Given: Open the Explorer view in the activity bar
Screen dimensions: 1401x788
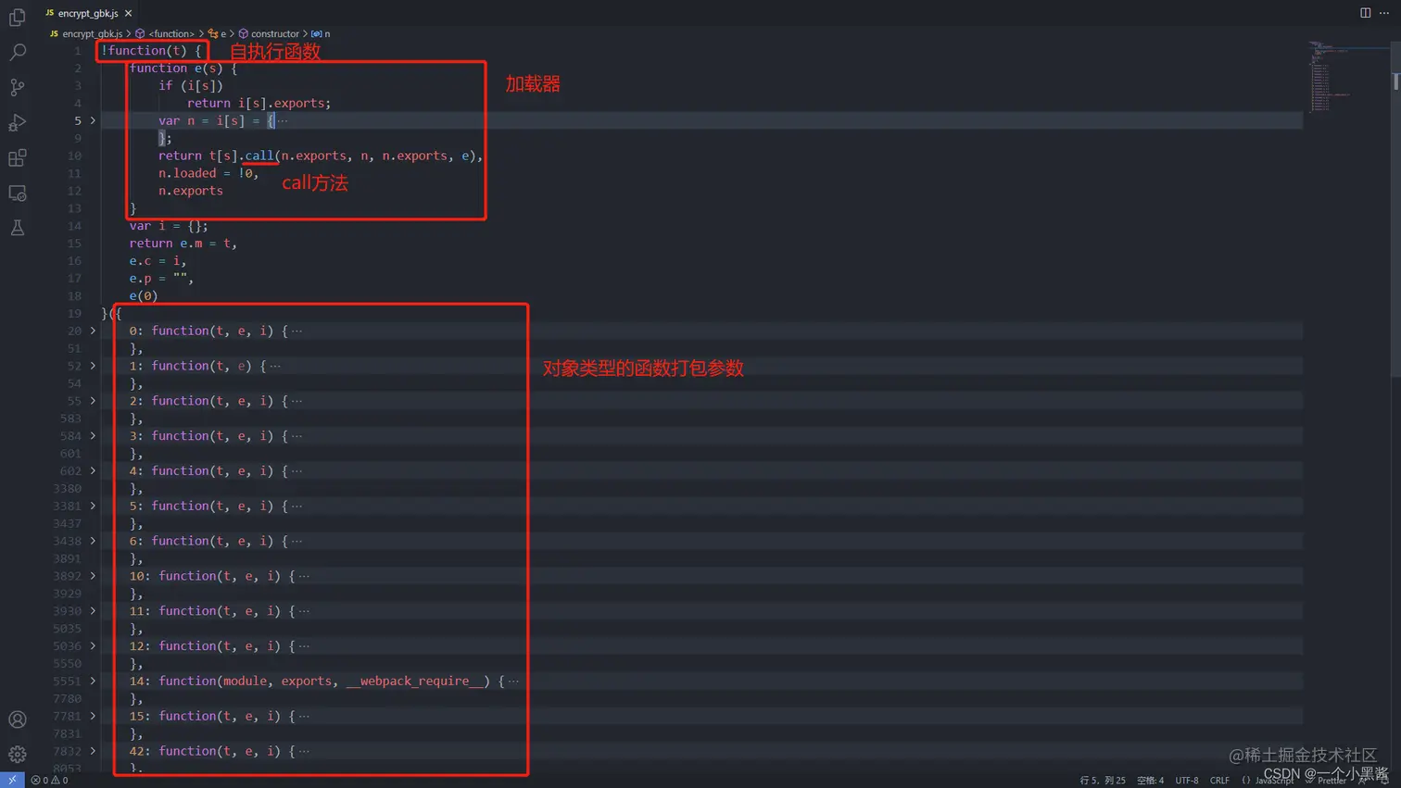Looking at the screenshot, I should point(17,15).
